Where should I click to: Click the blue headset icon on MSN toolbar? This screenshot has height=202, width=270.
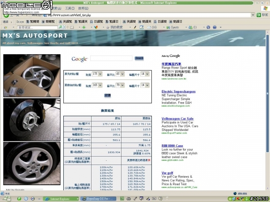(x=208, y=27)
